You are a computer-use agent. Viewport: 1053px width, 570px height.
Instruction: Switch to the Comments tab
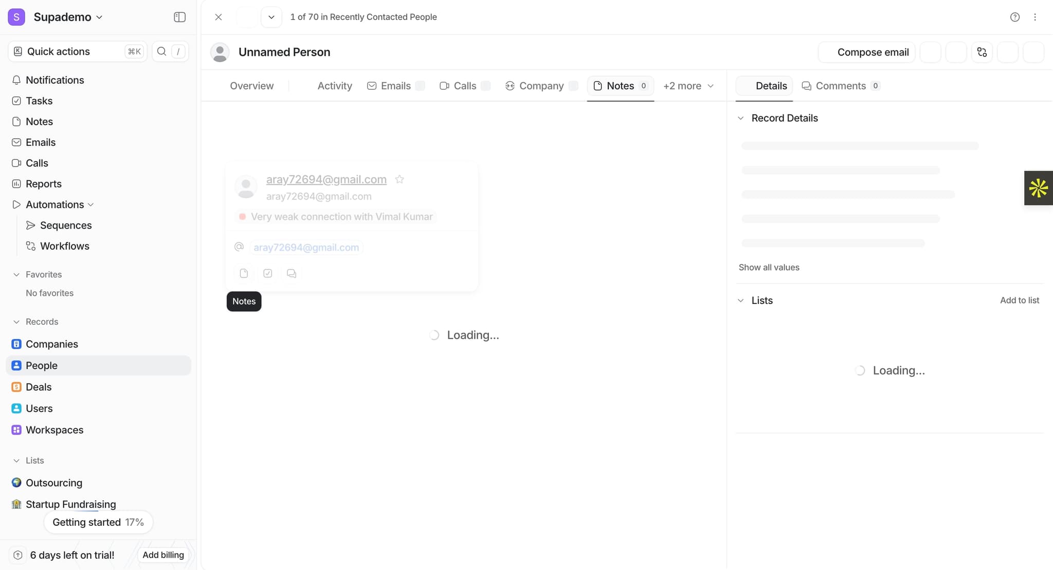point(840,86)
